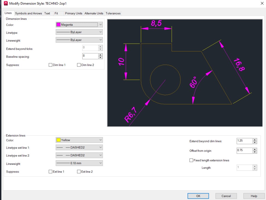
Task: Open the Linetype ext line 1 dropdown
Action: [x=101, y=147]
